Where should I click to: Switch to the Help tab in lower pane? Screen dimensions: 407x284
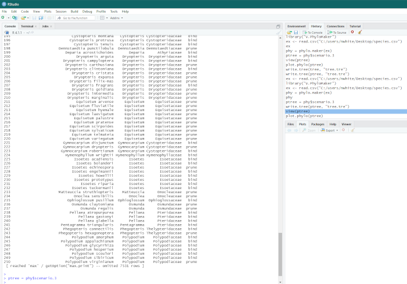pos(333,124)
